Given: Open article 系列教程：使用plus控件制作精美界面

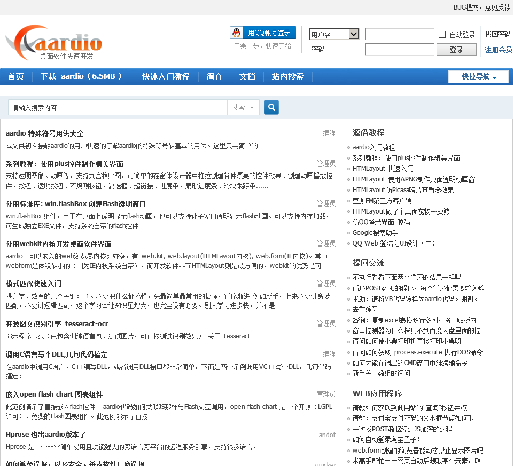Looking at the screenshot, I should coord(65,164).
